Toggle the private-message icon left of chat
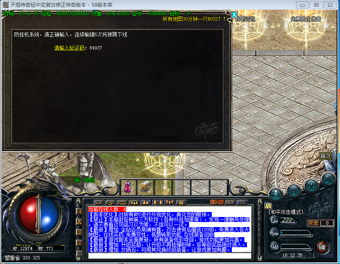 [x=79, y=243]
